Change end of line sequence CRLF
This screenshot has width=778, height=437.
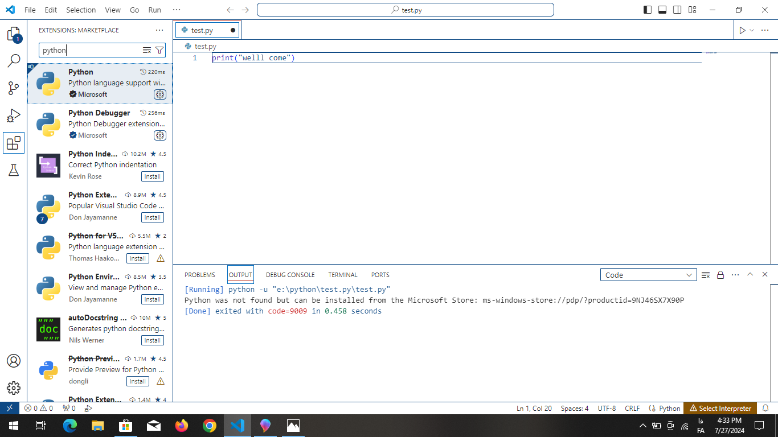click(632, 408)
